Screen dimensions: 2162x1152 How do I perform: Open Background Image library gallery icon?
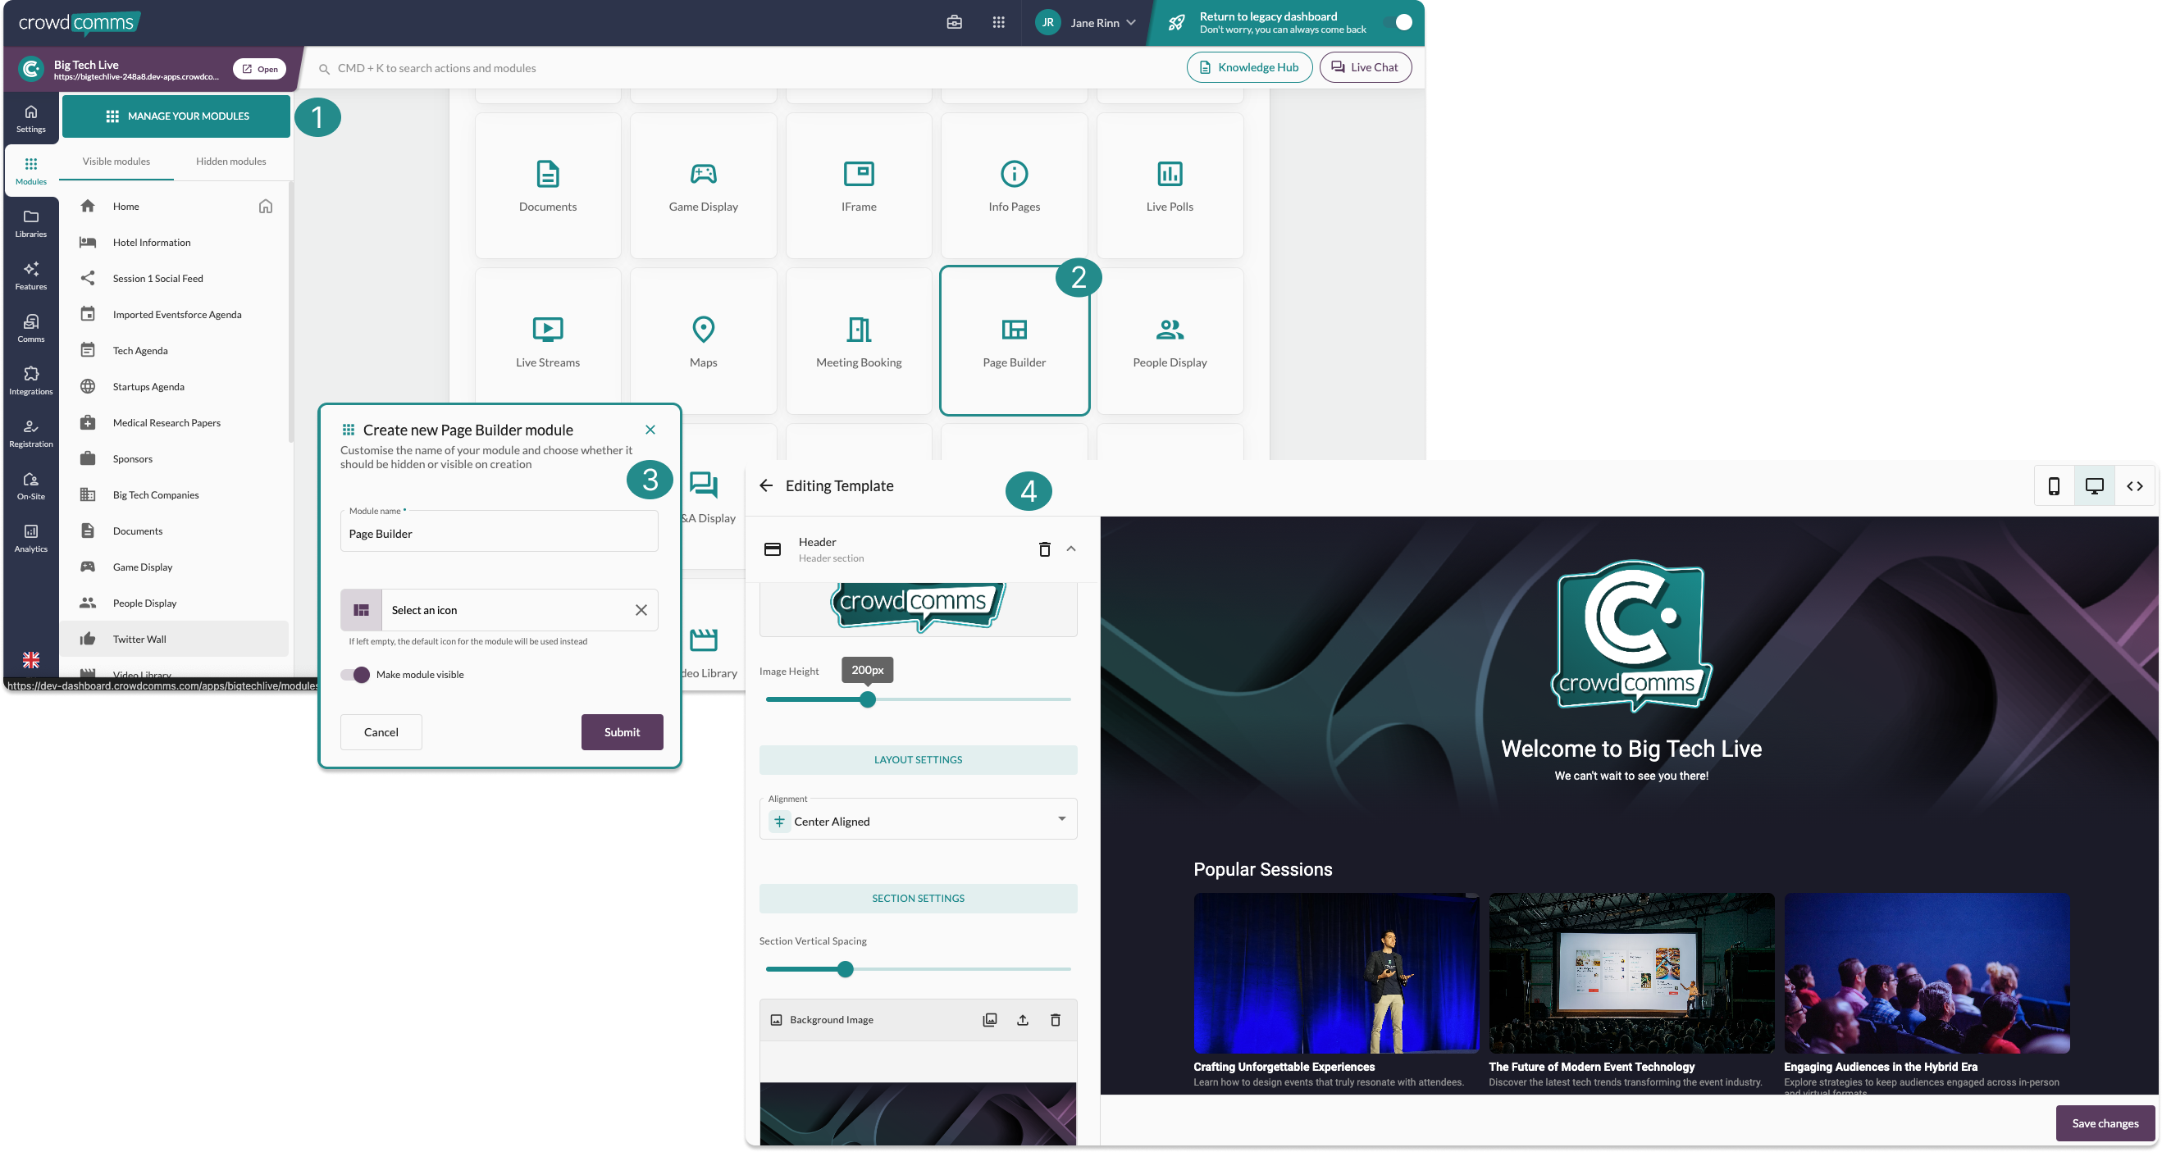pyautogui.click(x=989, y=1019)
